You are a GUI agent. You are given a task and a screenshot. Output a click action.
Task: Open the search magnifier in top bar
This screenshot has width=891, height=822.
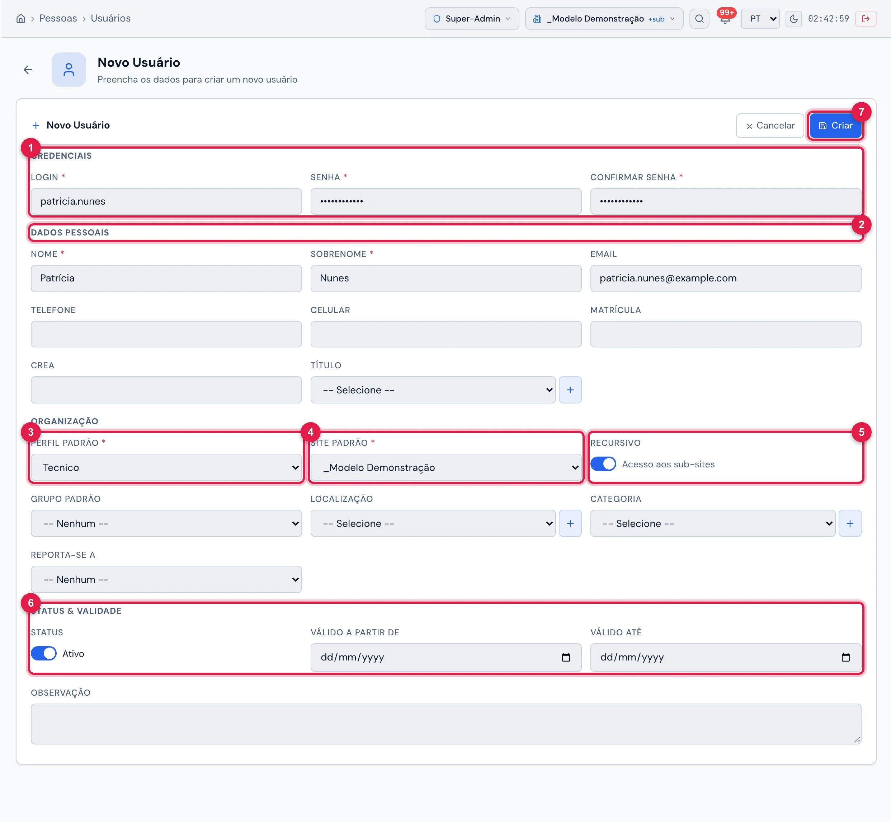(x=699, y=19)
